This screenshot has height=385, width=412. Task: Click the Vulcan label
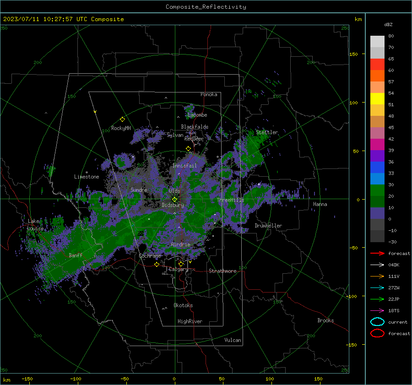[x=233, y=340]
